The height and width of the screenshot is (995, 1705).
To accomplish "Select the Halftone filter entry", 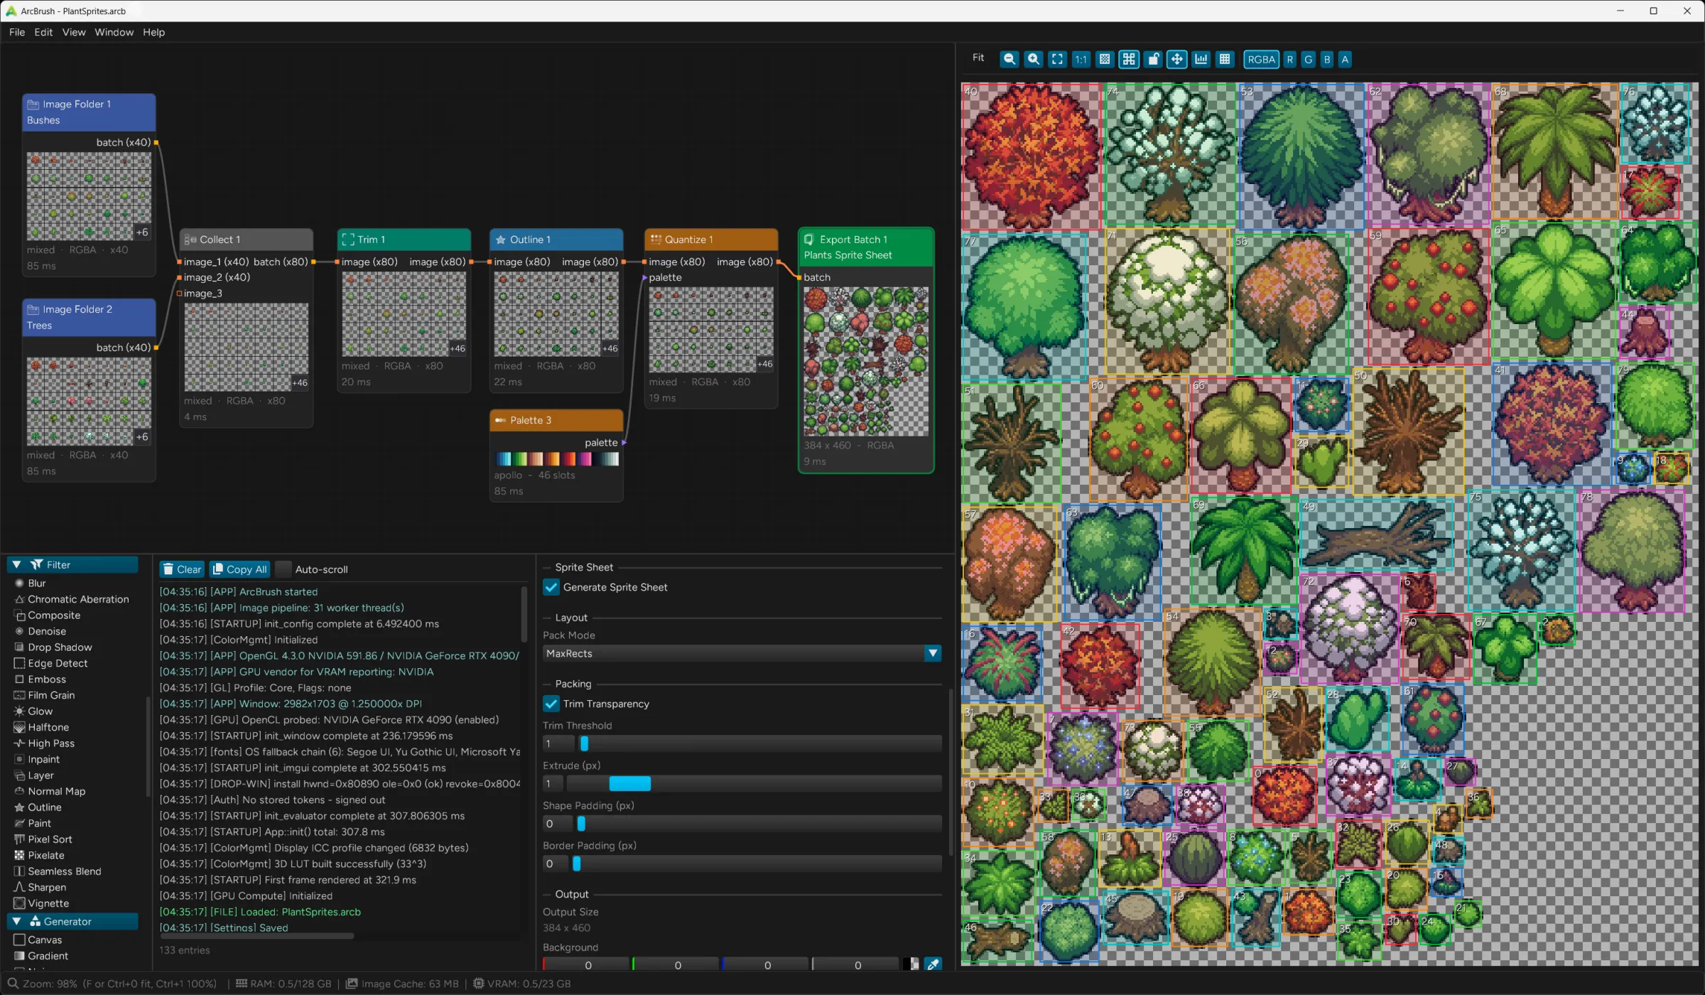I will [48, 727].
